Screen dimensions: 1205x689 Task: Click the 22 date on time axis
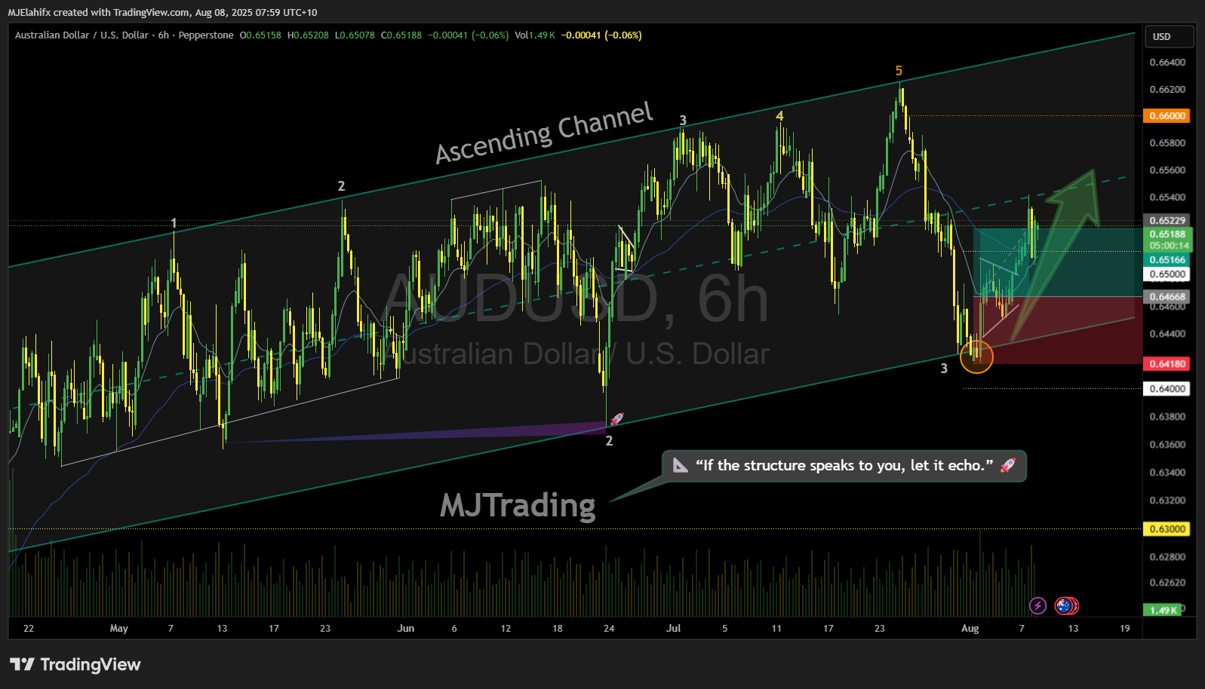tap(29, 629)
